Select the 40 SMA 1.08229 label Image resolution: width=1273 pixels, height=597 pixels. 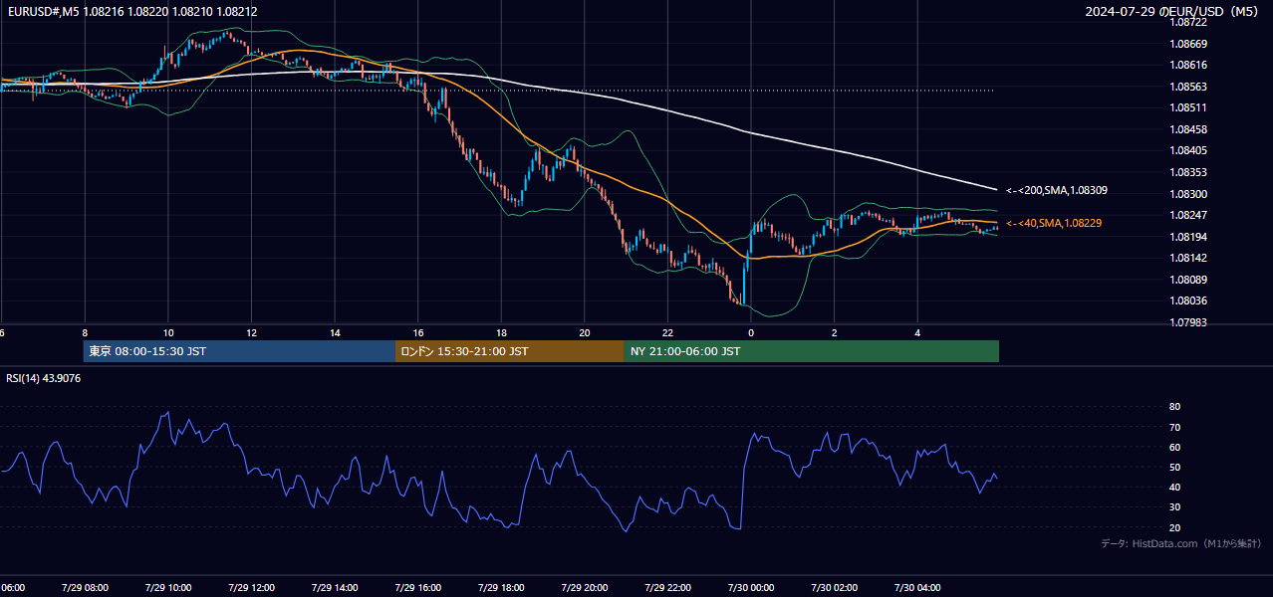point(1054,224)
